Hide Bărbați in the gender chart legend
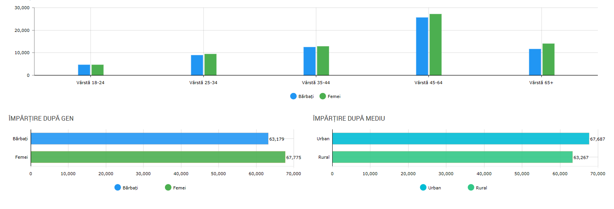 pos(126,188)
